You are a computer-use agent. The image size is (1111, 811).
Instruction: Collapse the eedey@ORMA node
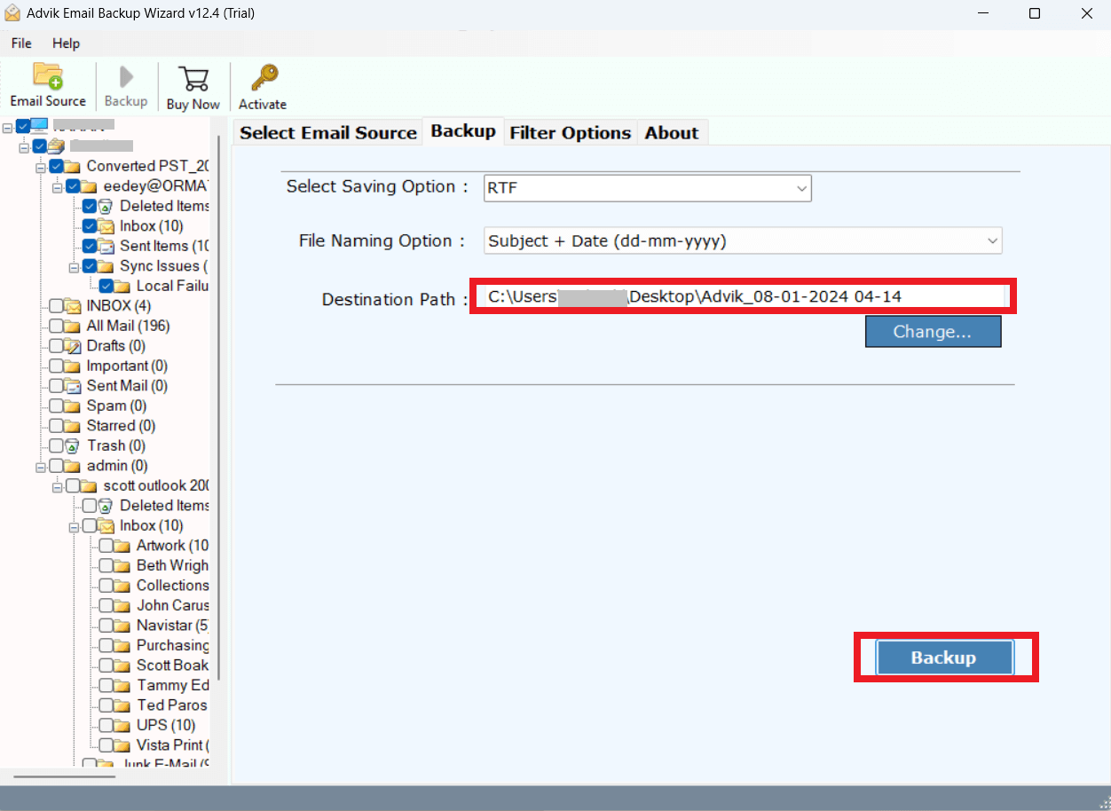[x=58, y=187]
